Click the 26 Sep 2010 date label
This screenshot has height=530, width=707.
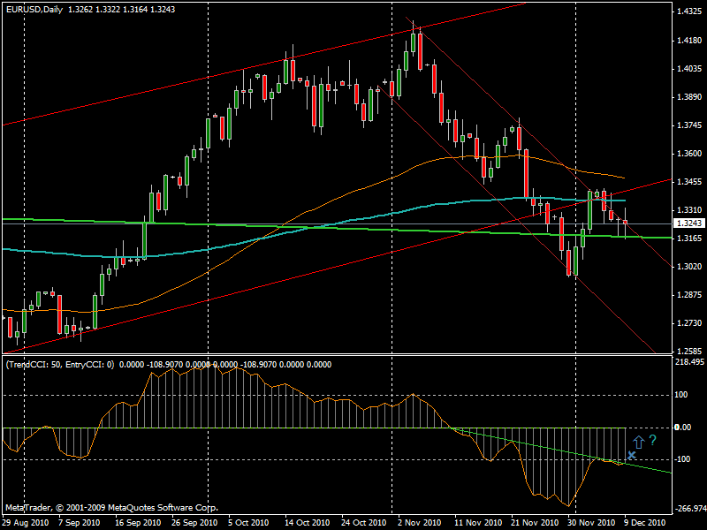coord(194,523)
